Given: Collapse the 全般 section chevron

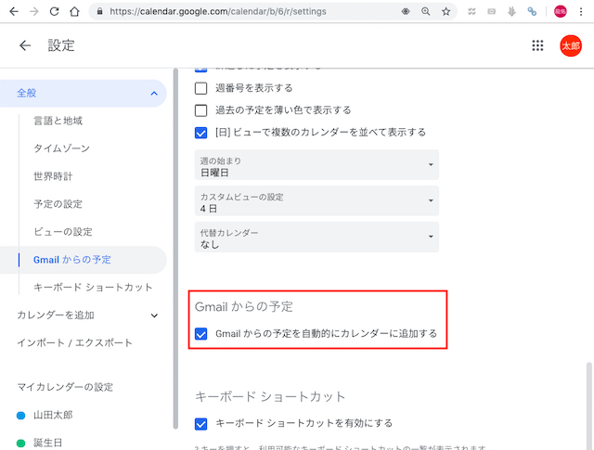Looking at the screenshot, I should click(x=154, y=93).
